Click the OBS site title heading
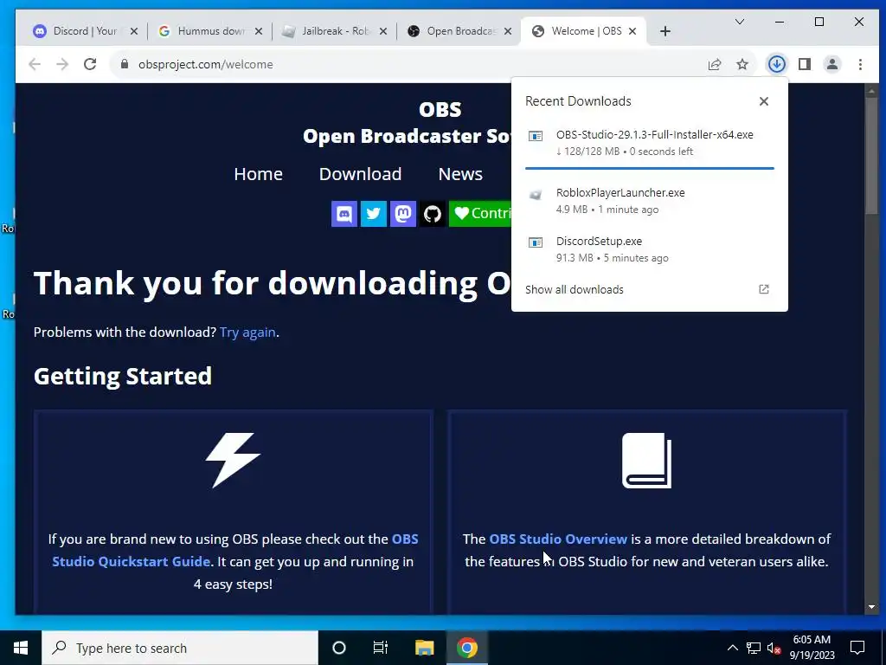The width and height of the screenshot is (886, 665). click(440, 109)
